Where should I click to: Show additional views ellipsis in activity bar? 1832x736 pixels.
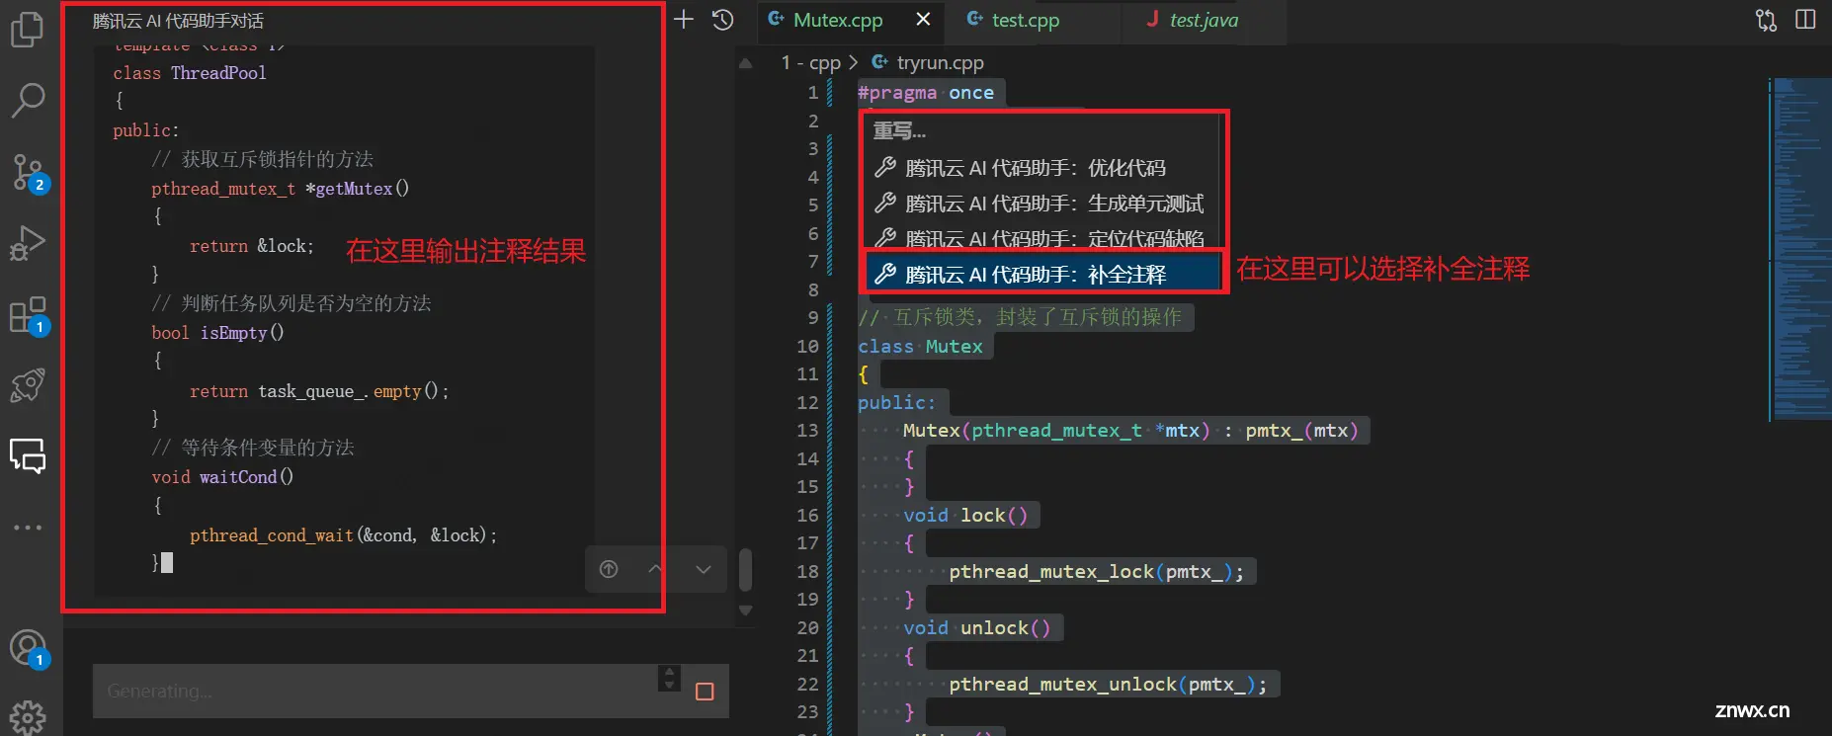point(28,528)
